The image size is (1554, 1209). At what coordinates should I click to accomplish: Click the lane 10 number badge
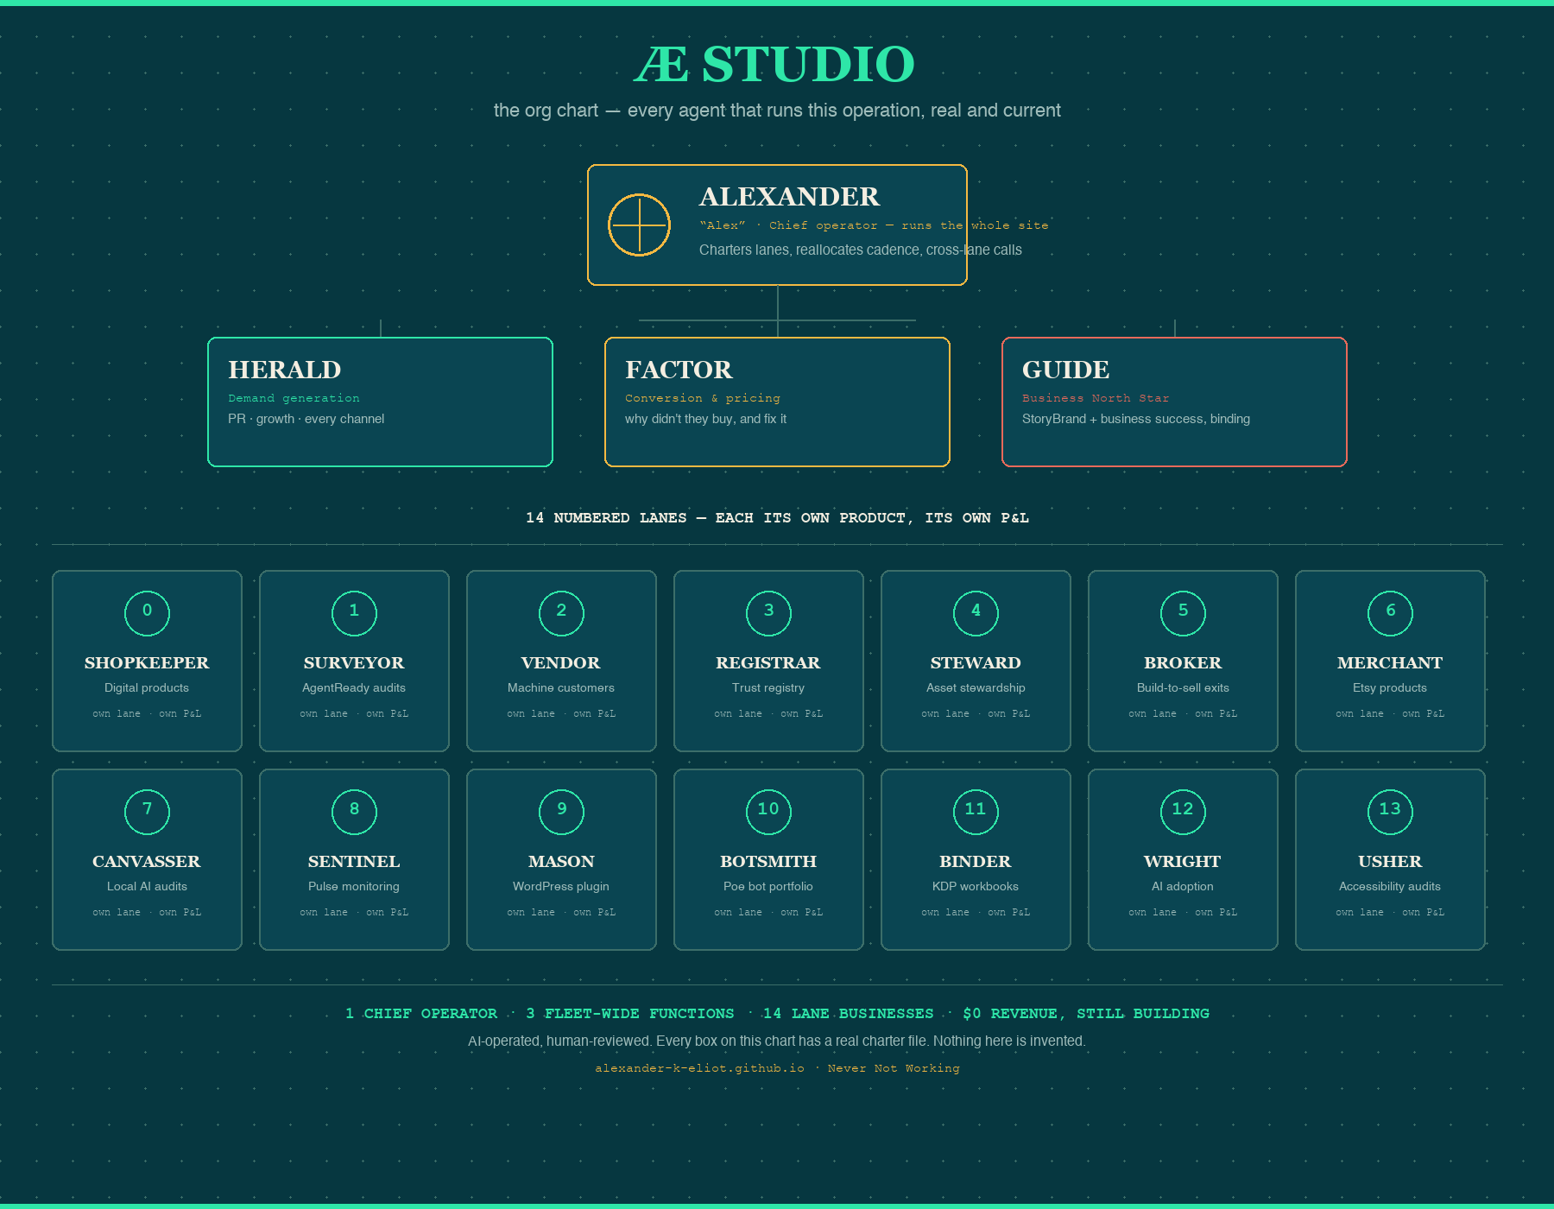tap(768, 812)
